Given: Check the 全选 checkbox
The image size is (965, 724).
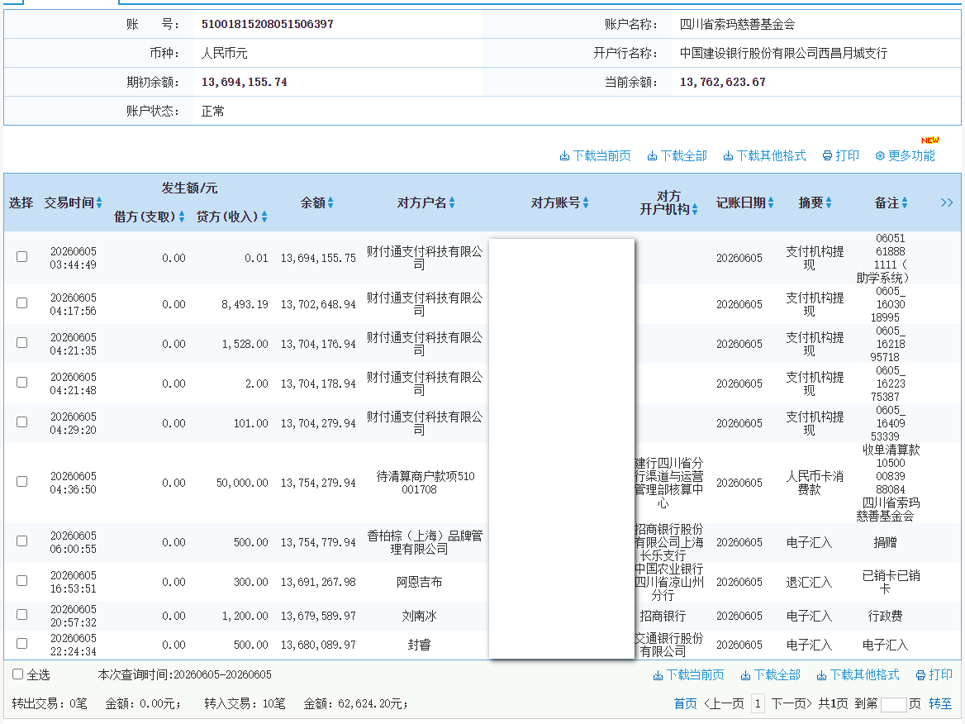Looking at the screenshot, I should [x=18, y=674].
